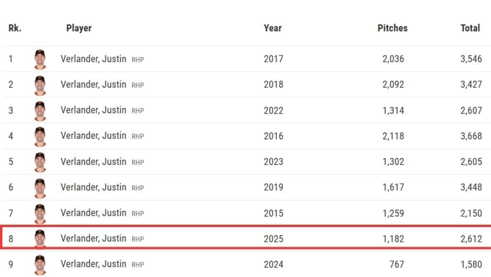This screenshot has width=491, height=277.
Task: Open Verlander, Justin link in rank 1 row
Action: (x=93, y=59)
